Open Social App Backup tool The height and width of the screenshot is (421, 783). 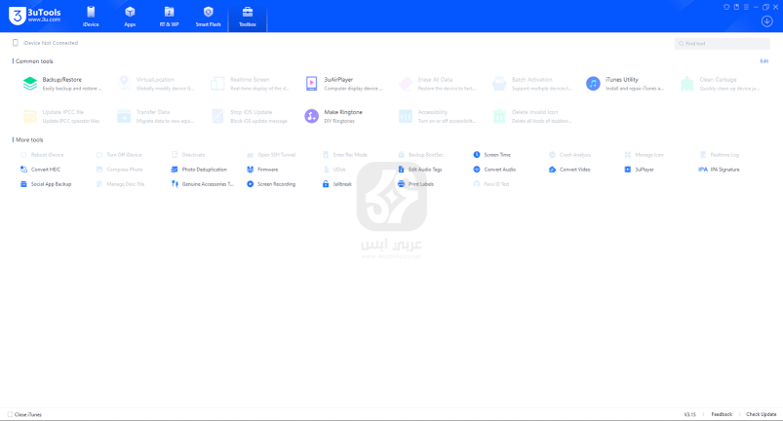click(x=46, y=184)
